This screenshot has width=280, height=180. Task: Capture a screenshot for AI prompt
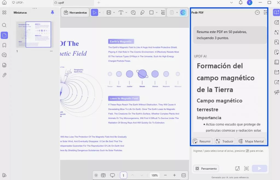[x=246, y=169]
